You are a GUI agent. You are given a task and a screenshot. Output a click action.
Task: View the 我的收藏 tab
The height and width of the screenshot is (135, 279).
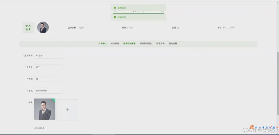[173, 44]
